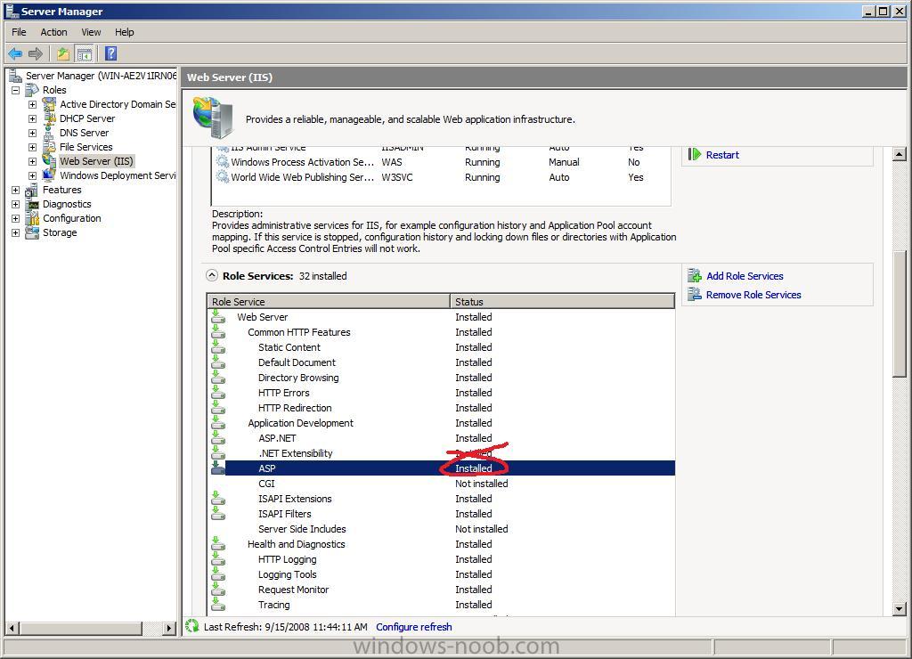
Task: Click the File Services role icon
Action: click(50, 147)
